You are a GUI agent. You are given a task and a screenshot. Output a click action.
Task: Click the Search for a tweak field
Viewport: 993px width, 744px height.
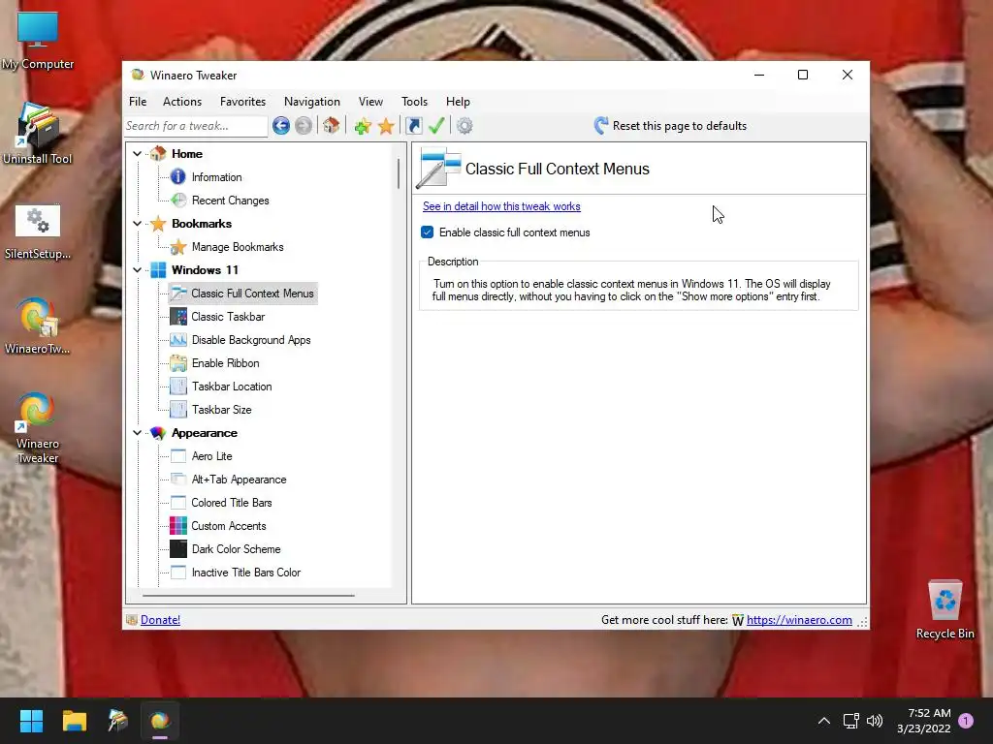[196, 126]
